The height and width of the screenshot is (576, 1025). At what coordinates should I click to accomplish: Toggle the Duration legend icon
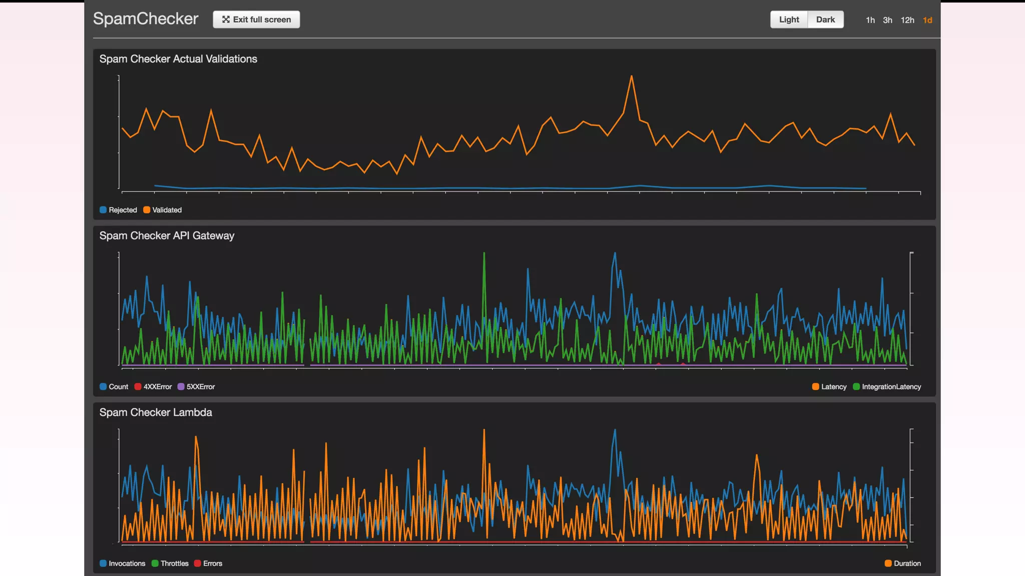[888, 563]
